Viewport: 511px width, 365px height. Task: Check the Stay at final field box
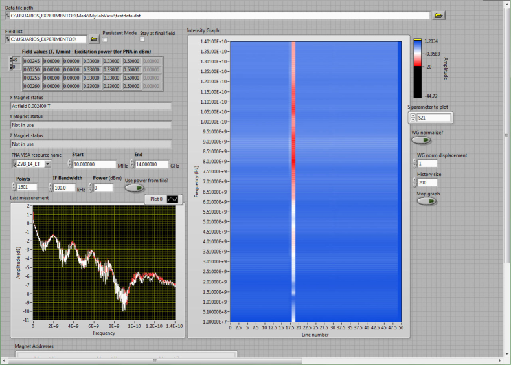pyautogui.click(x=142, y=39)
